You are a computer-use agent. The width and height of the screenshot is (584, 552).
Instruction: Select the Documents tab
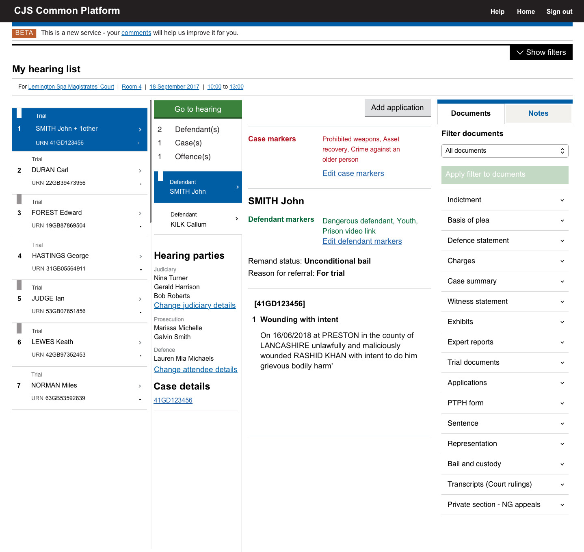(471, 113)
